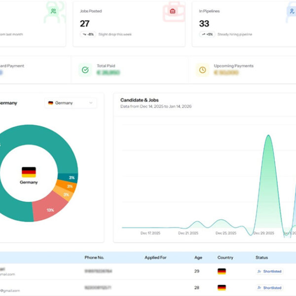
Task: Click the Shortlisted person icon in age 28 row
Action: [259, 288]
